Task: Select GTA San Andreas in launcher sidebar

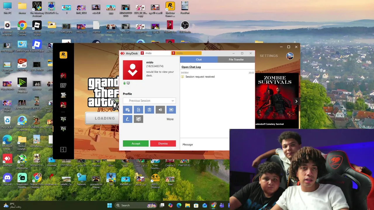Action: click(x=63, y=95)
